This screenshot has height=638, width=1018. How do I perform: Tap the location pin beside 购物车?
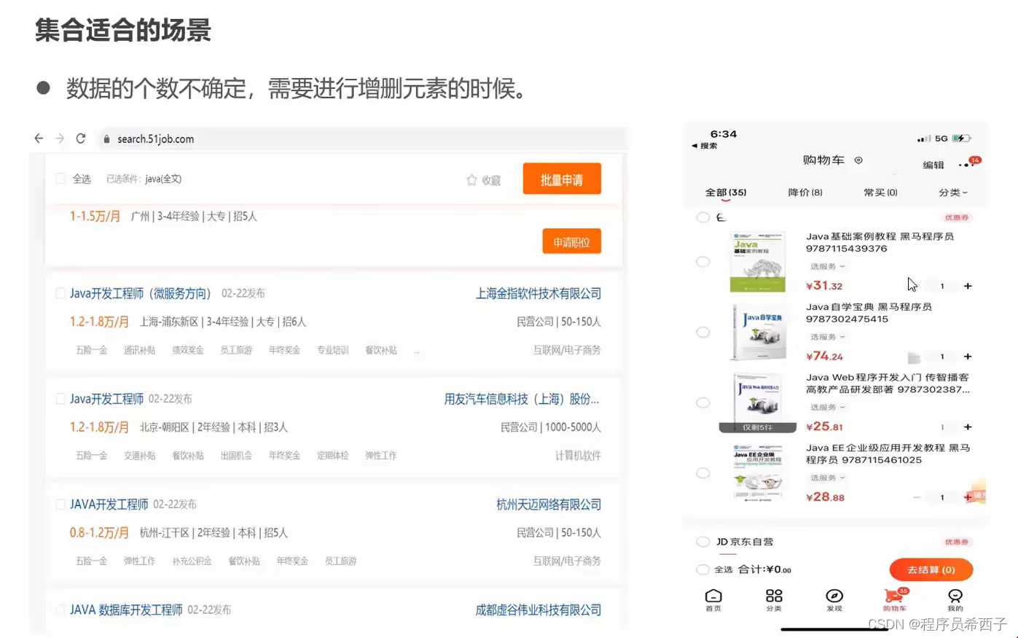[x=858, y=160]
